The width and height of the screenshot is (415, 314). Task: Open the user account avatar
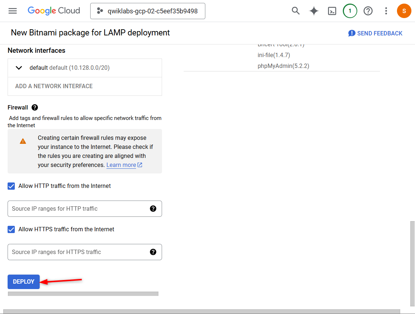point(404,11)
